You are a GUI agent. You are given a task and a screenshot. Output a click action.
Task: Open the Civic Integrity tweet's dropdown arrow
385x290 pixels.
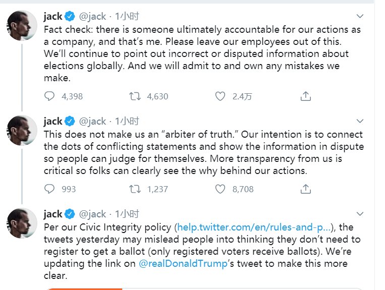click(x=360, y=214)
